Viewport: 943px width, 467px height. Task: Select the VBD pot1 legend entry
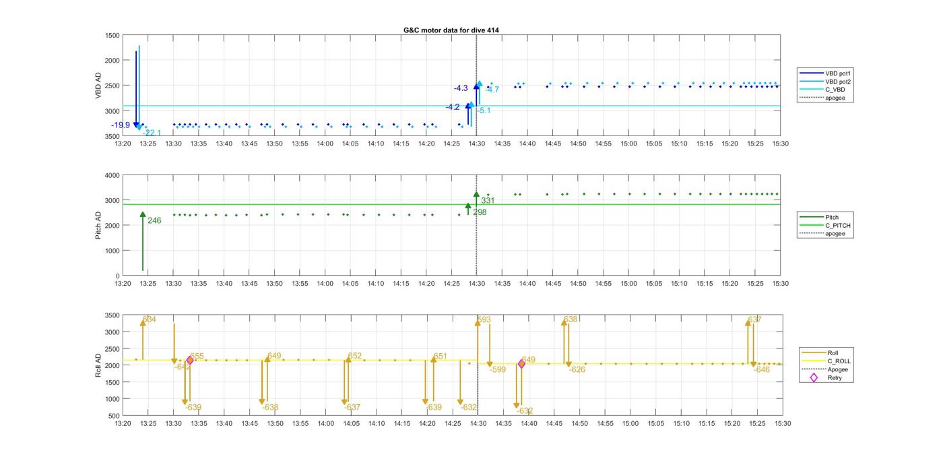(826, 73)
